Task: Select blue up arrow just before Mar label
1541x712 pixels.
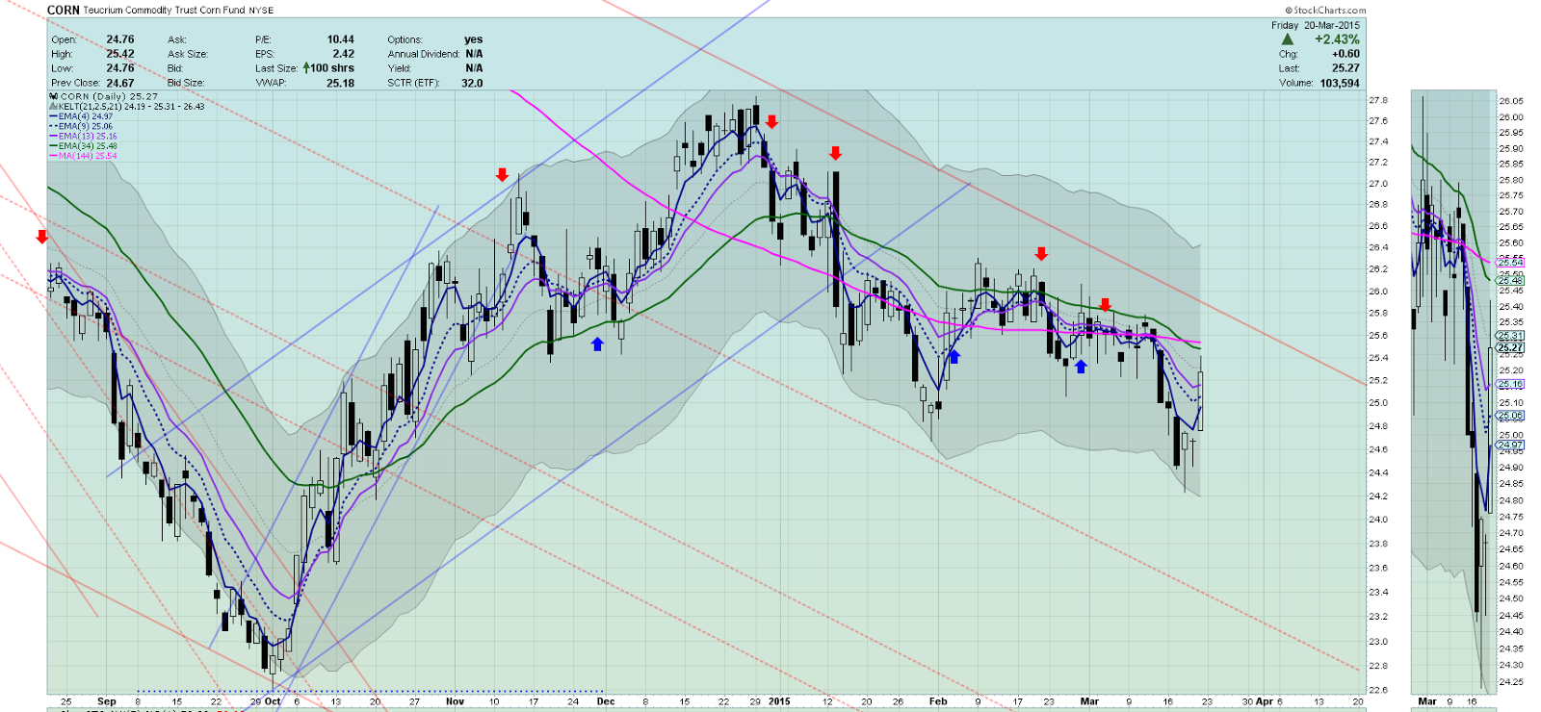Action: 1081,367
